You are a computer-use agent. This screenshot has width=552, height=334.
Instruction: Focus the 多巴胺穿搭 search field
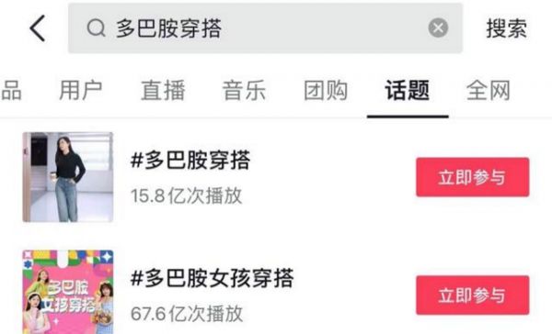(265, 28)
